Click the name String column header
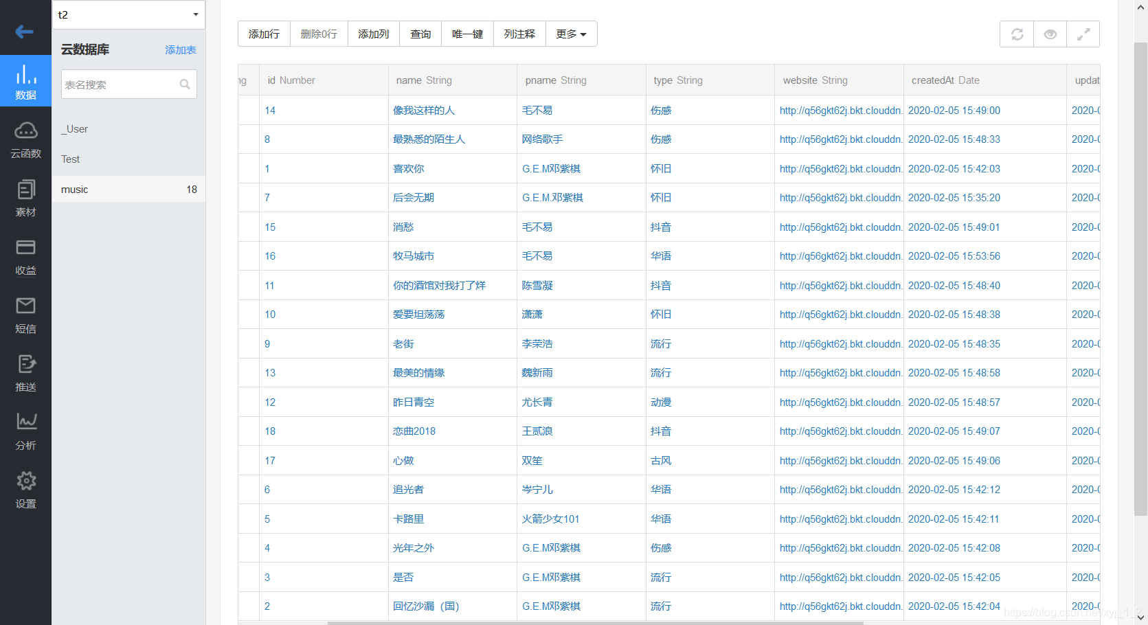The image size is (1148, 625). pyautogui.click(x=452, y=80)
